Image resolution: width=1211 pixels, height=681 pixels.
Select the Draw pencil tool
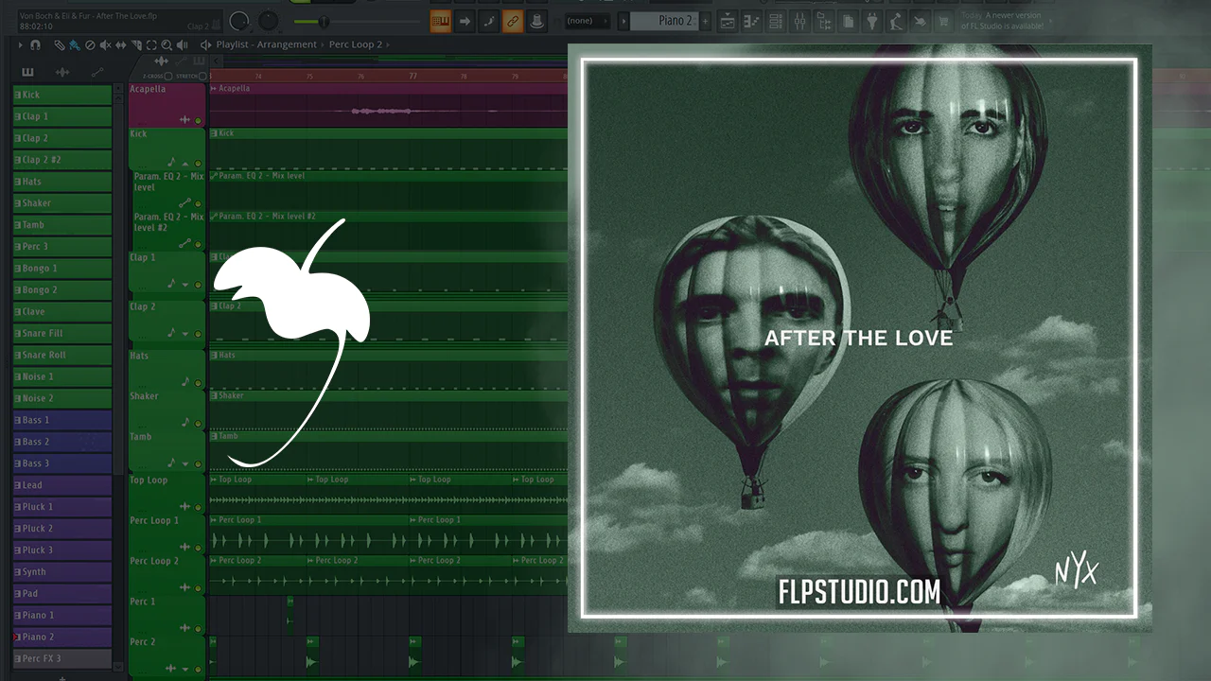click(x=59, y=44)
